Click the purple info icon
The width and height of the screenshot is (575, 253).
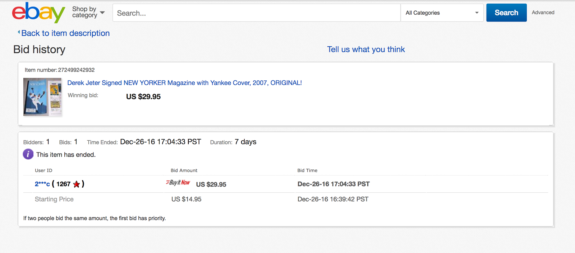point(28,154)
